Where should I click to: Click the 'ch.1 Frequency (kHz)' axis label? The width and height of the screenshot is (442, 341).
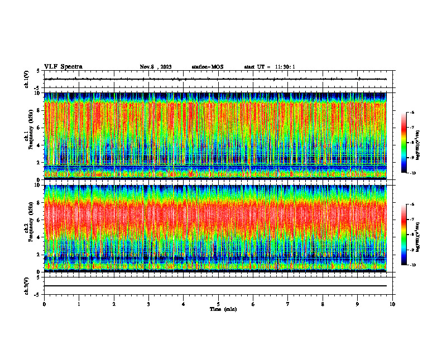(29, 129)
